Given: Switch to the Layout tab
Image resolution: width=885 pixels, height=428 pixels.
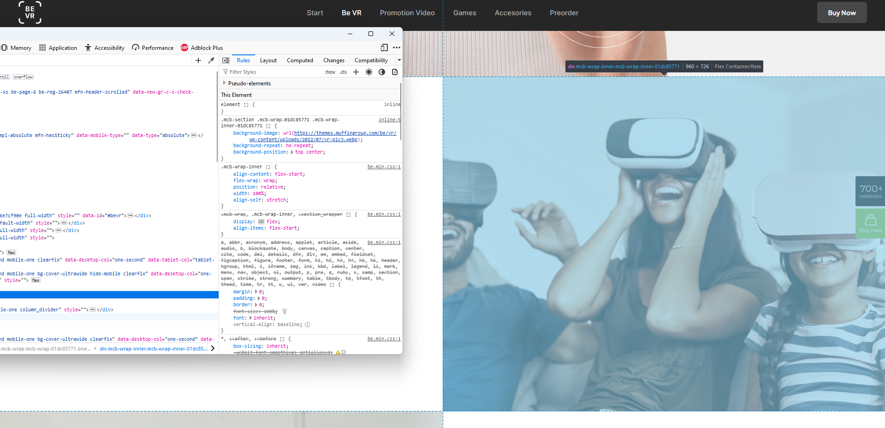Looking at the screenshot, I should [x=268, y=60].
